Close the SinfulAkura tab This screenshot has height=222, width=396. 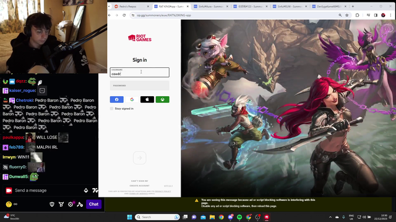227,7
